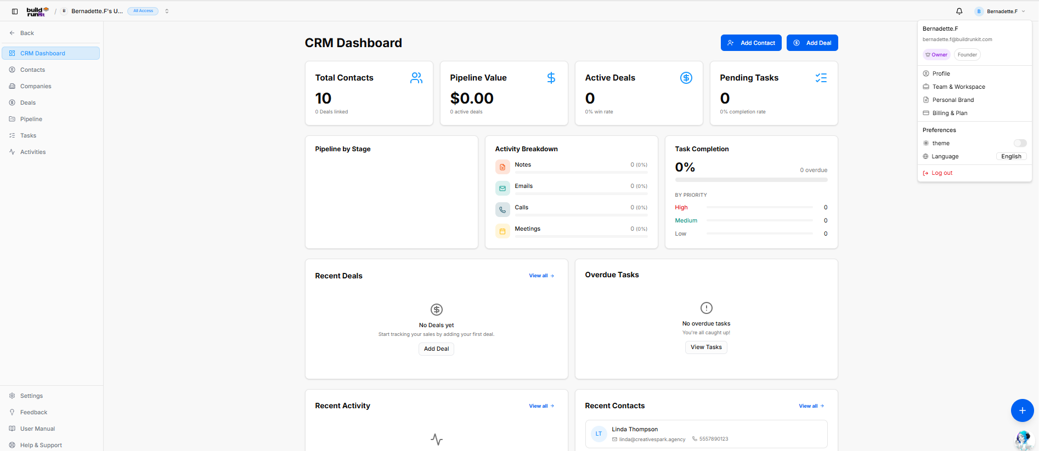Open Companies in sidebar
Screen dimensions: 1039x451
point(51,86)
